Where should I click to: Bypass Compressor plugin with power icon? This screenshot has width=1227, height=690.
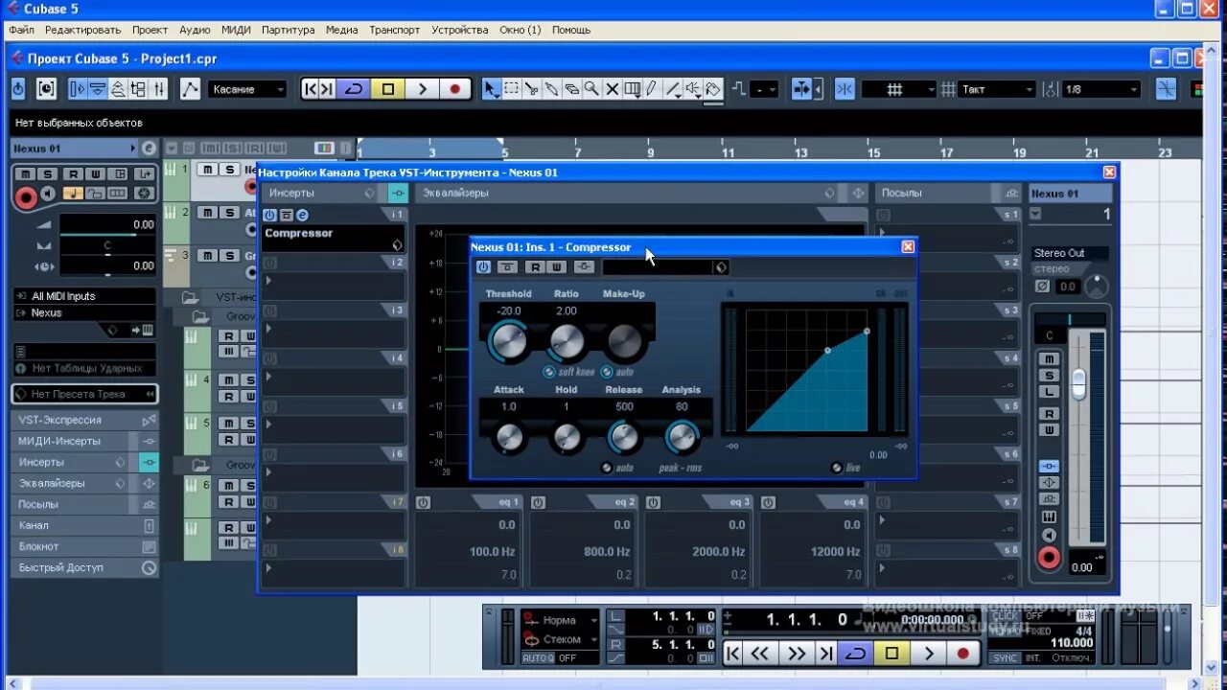[483, 267]
